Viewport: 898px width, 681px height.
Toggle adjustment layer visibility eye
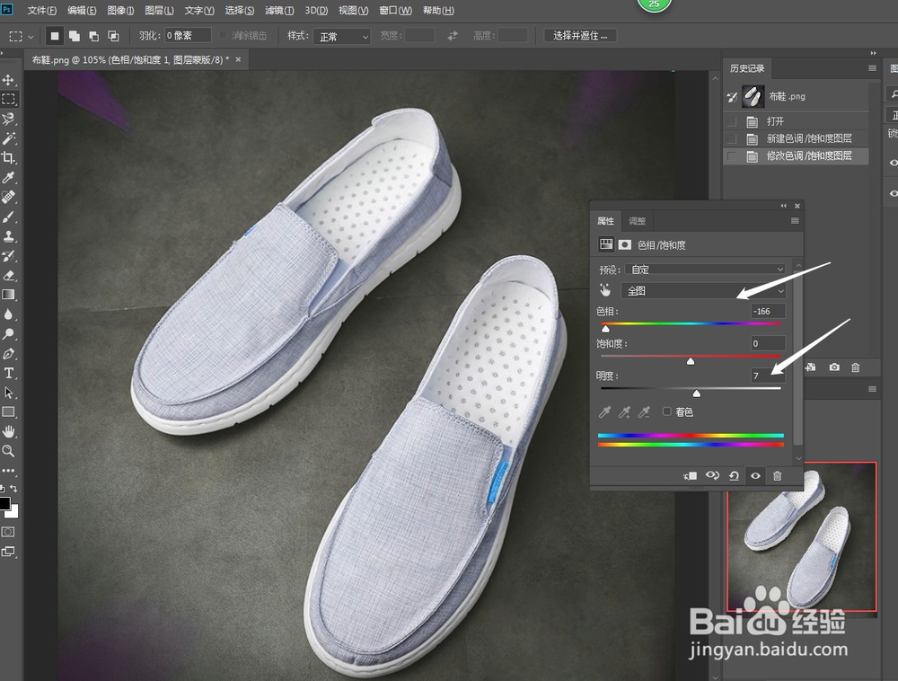(x=755, y=475)
